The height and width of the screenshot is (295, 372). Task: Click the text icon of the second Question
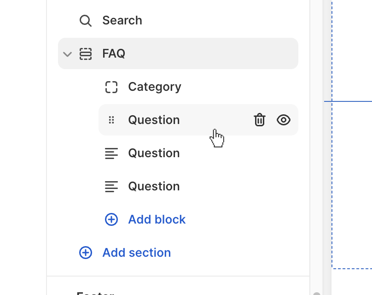(111, 153)
